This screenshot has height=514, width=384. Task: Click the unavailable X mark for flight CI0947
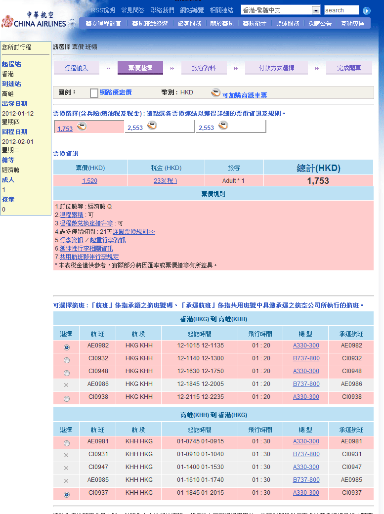coord(66,468)
